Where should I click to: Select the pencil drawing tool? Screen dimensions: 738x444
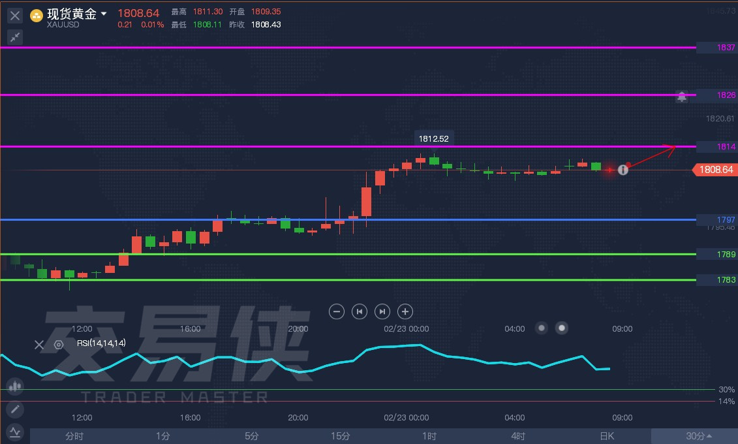[x=15, y=409]
